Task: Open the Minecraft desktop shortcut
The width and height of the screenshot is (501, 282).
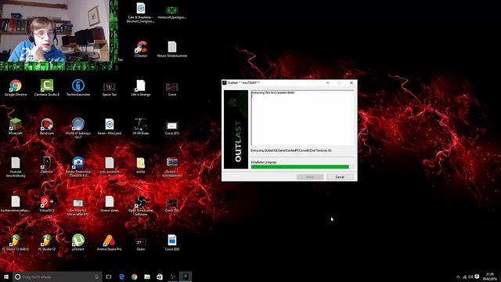Action: (x=16, y=125)
